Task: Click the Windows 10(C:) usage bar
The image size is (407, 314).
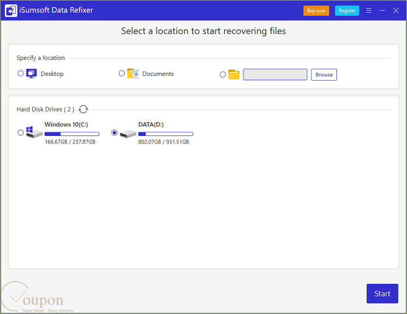Action: [x=72, y=134]
